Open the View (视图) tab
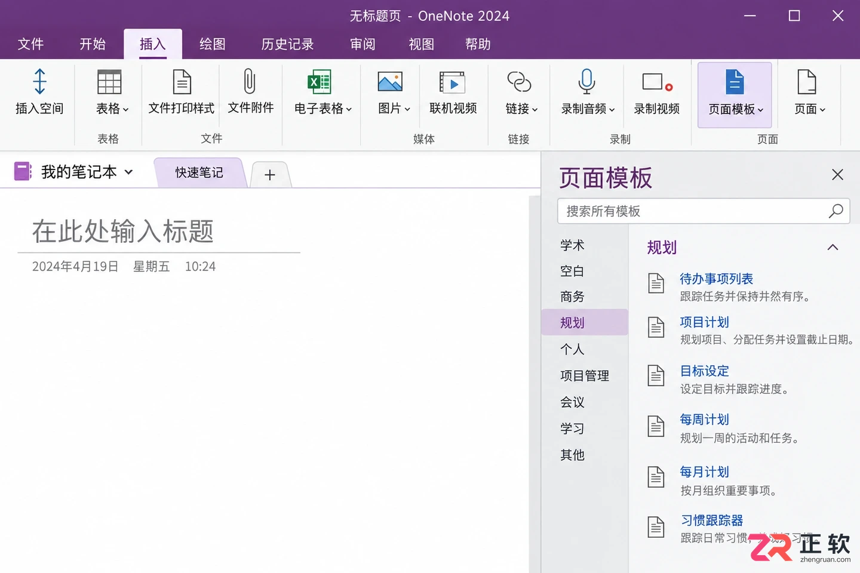The image size is (860, 573). (x=421, y=44)
